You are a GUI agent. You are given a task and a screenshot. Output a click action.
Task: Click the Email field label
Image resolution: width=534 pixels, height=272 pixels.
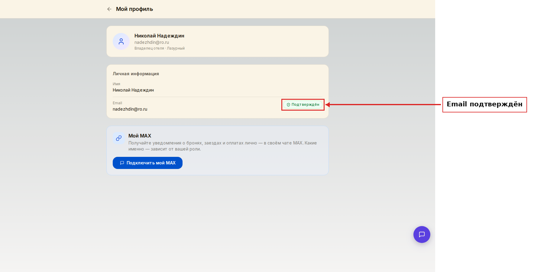117,103
